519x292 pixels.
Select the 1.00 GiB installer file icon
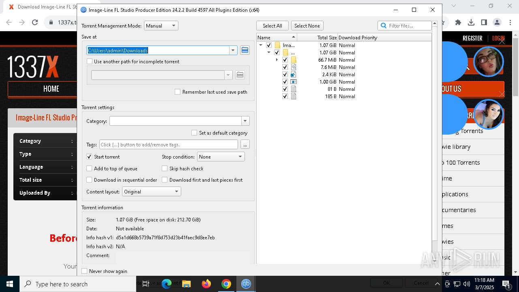pos(294,82)
